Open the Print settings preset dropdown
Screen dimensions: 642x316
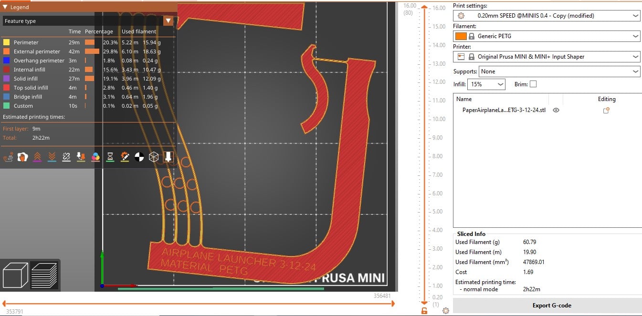pos(546,16)
